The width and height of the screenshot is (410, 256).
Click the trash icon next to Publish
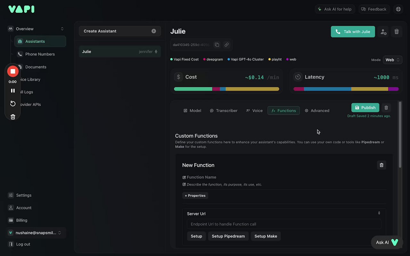coord(386,108)
